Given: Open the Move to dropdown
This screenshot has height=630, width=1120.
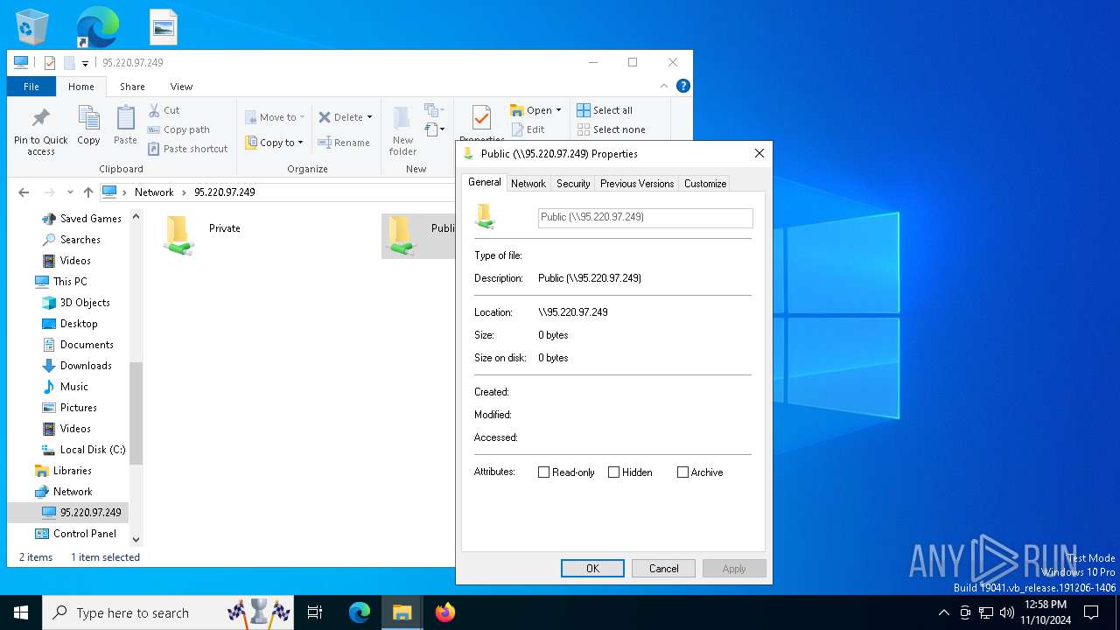Looking at the screenshot, I should [x=275, y=117].
